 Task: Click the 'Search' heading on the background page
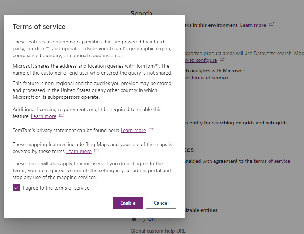click(141, 13)
